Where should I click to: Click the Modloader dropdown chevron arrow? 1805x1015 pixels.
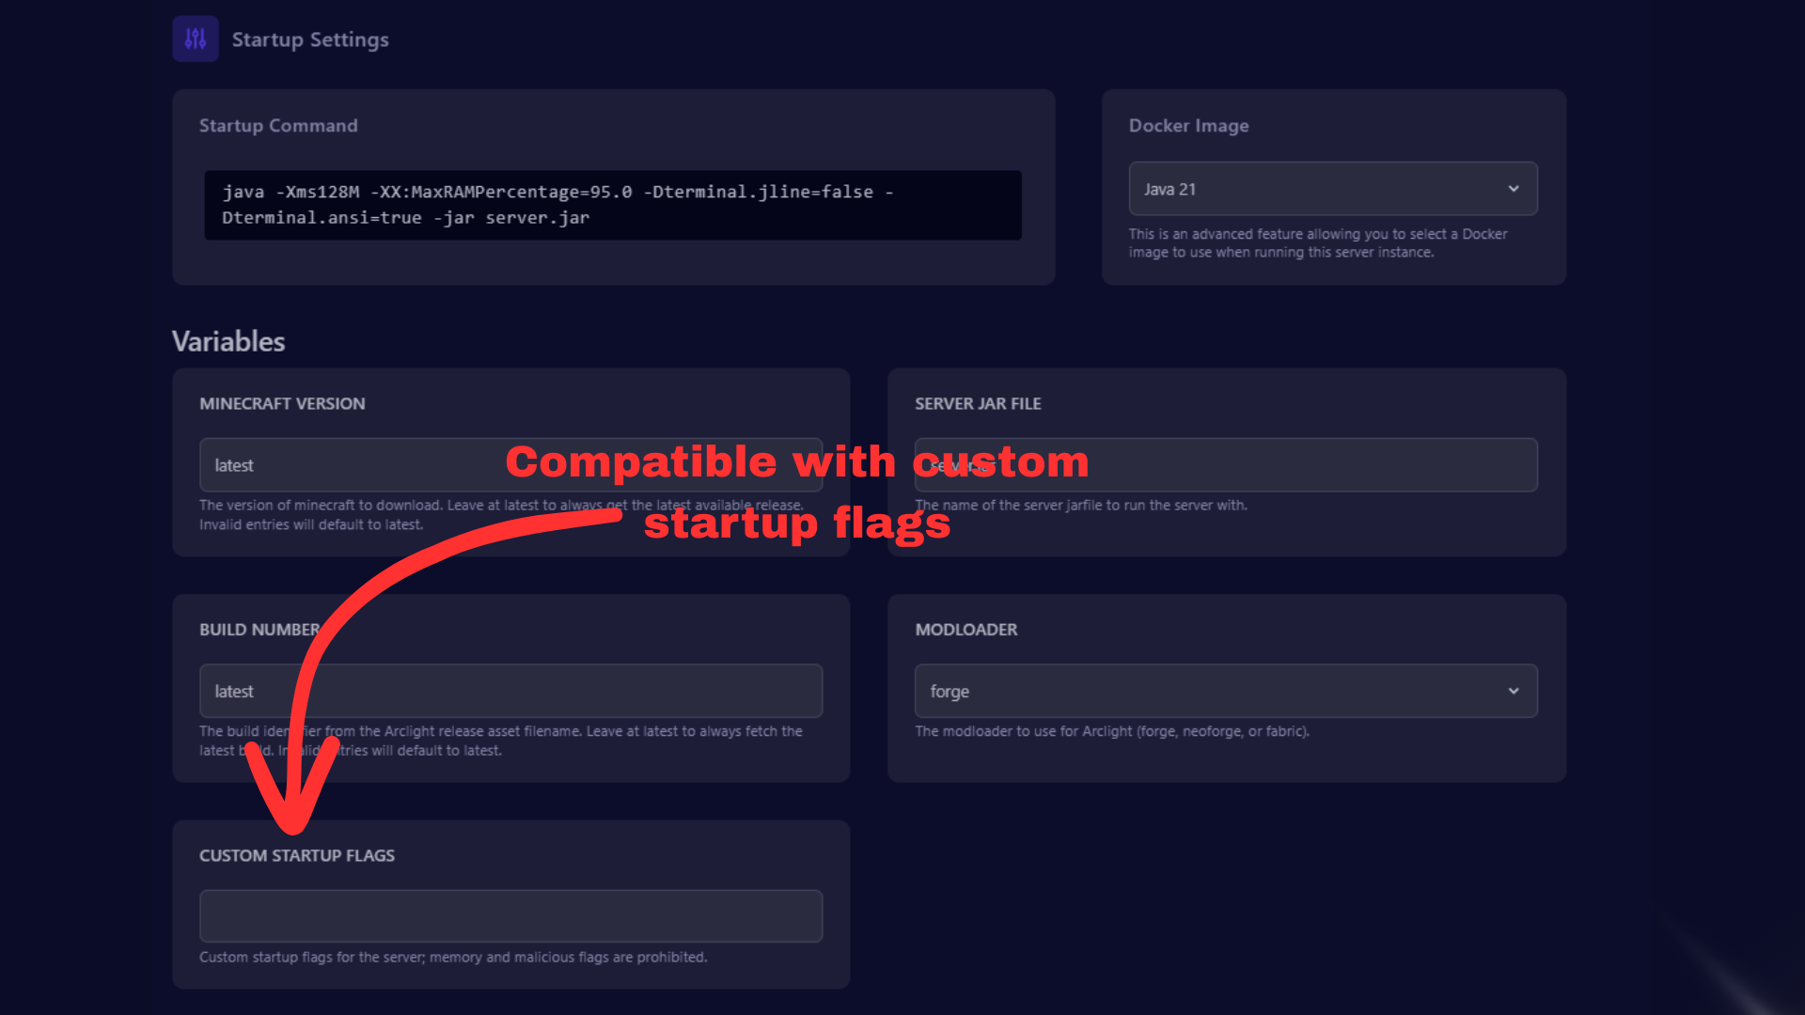(1514, 691)
